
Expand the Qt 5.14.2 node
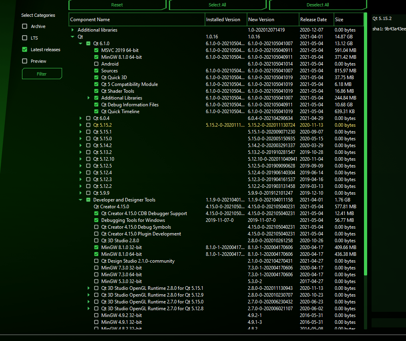coord(80,145)
